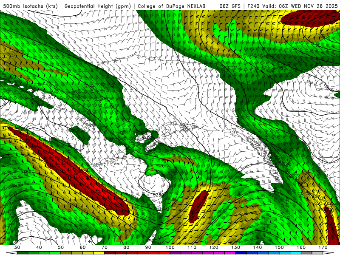Click the bright yellow color bar segment ending at 70
This screenshot has height=255, width=340.
point(99,253)
